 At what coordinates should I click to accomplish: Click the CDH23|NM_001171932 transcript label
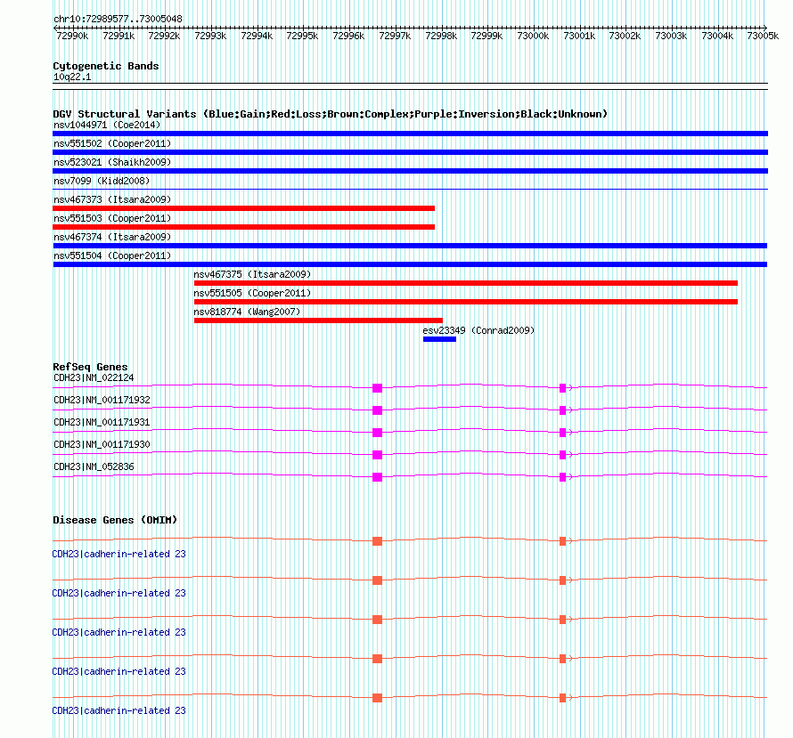(102, 400)
